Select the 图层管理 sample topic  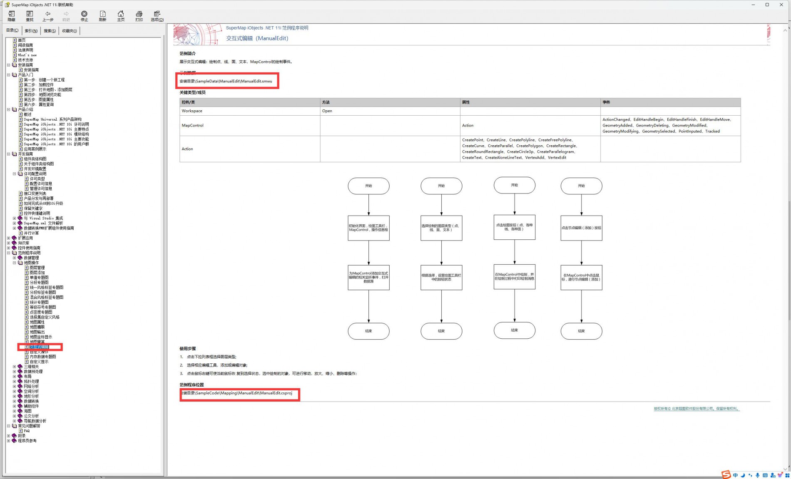tap(37, 268)
